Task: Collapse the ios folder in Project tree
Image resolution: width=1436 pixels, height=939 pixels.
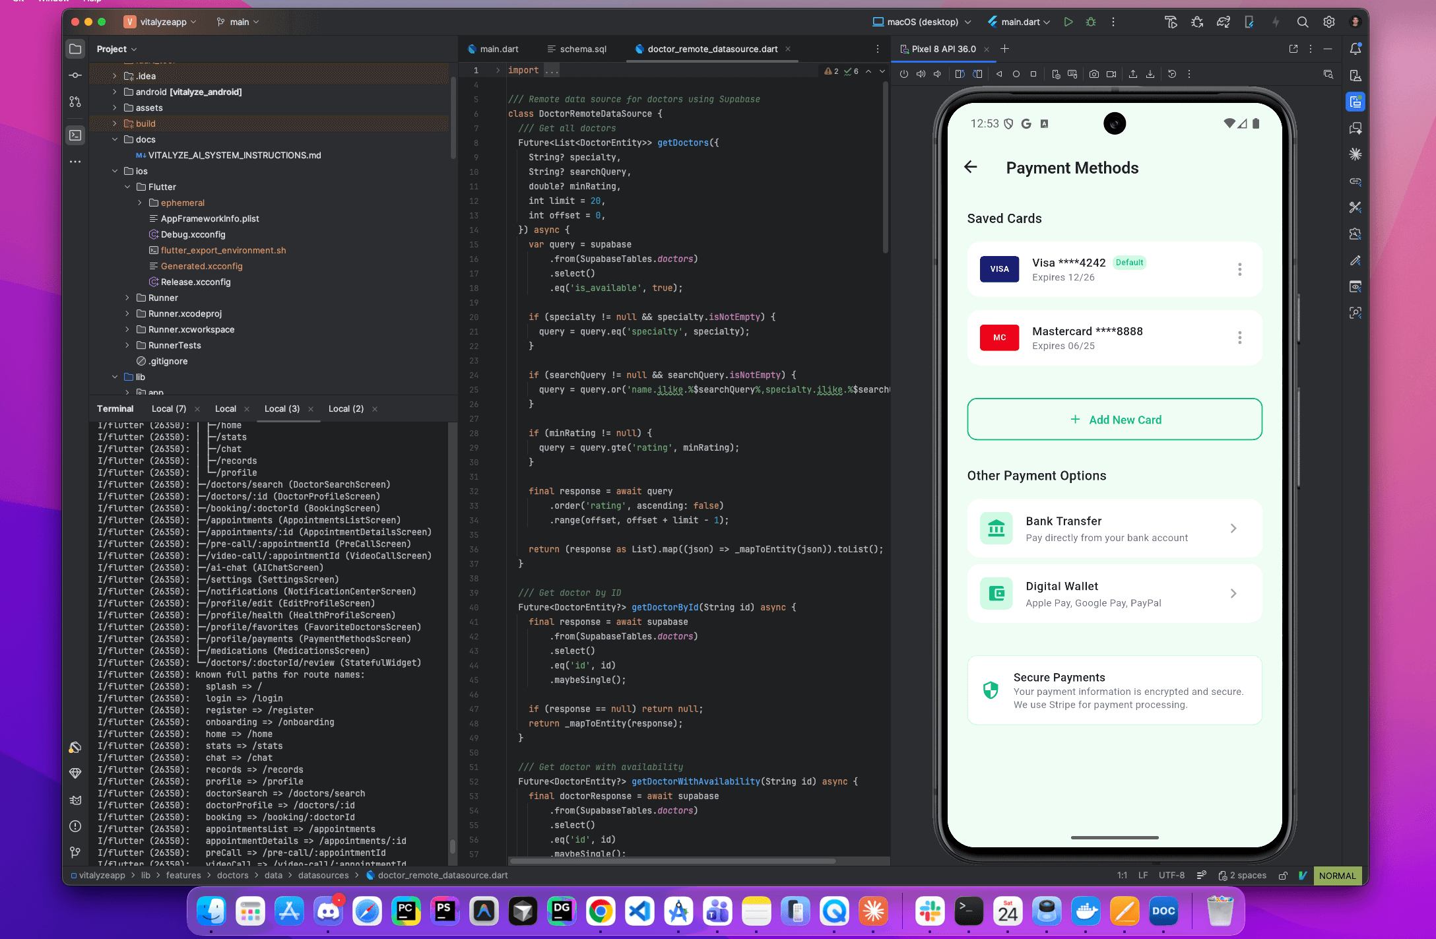Action: coord(115,170)
